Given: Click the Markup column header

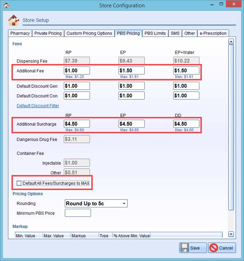Looking at the screenshot, I should (x=85, y=235).
